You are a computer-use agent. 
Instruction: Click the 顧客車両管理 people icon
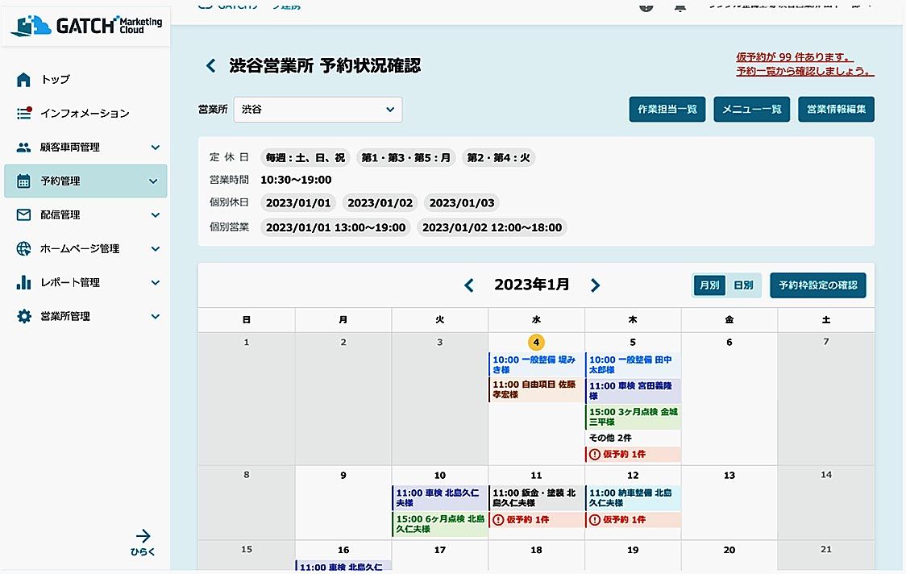(23, 148)
